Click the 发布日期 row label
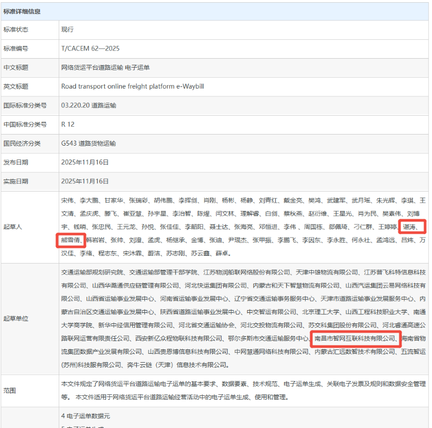Image resolution: width=432 pixels, height=428 pixels. tap(16, 162)
